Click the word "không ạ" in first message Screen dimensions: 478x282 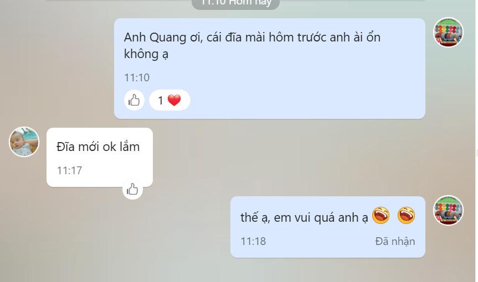[146, 54]
